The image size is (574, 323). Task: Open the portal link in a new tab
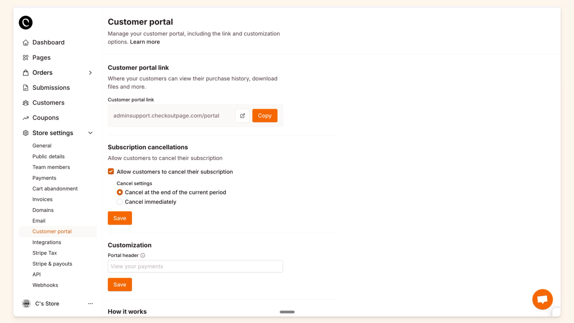pos(242,116)
